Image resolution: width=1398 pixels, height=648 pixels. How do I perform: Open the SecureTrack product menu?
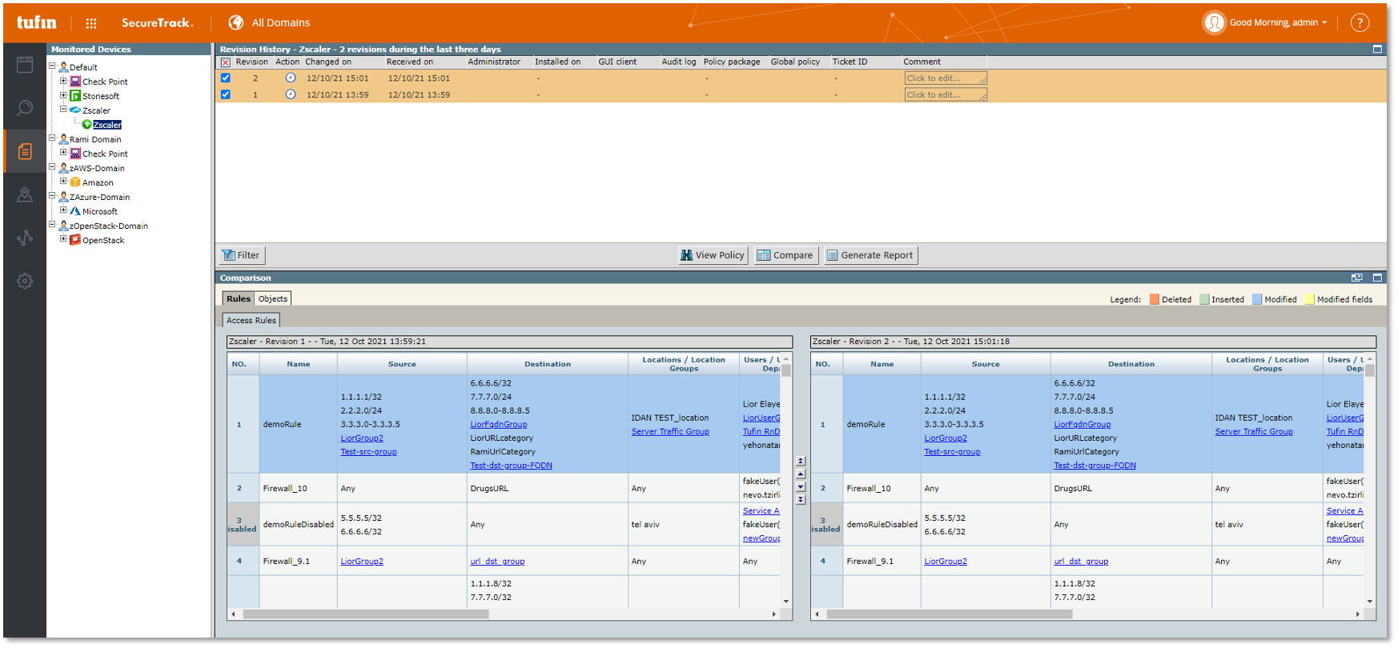tap(158, 22)
